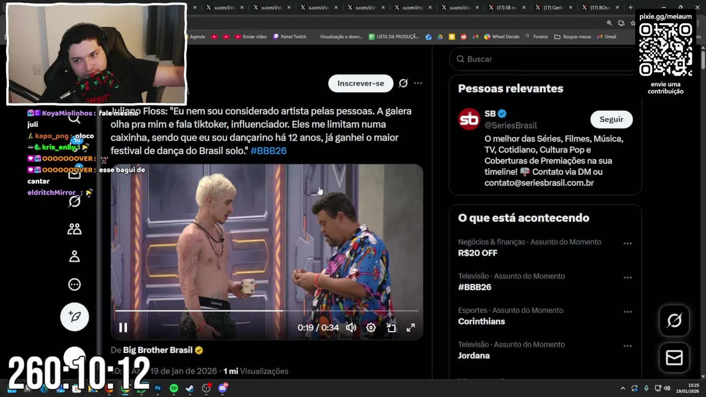Compose a new post with the feather button

[74, 316]
